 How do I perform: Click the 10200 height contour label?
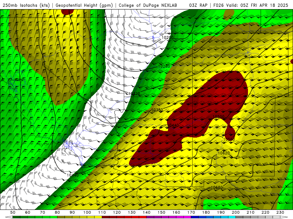(167, 38)
